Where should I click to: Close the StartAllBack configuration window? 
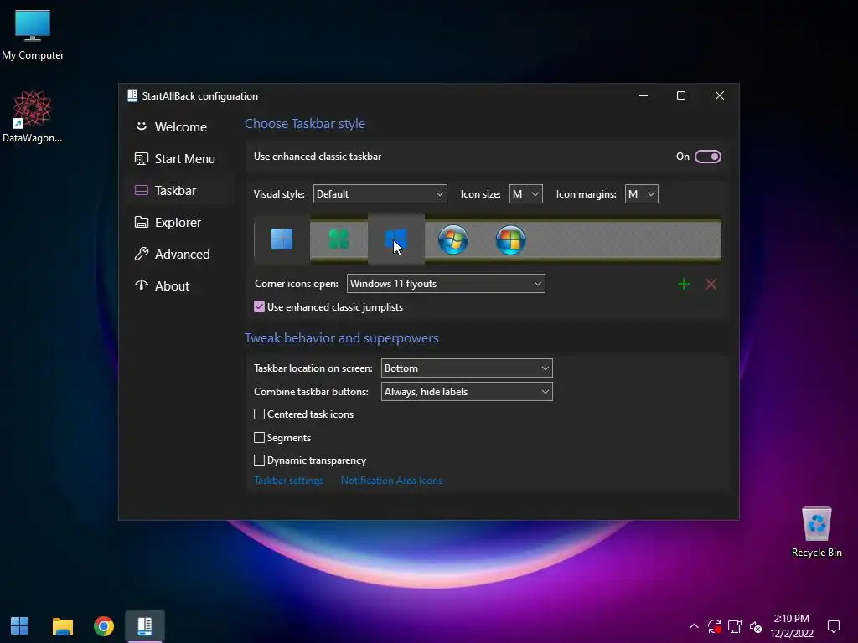(720, 95)
